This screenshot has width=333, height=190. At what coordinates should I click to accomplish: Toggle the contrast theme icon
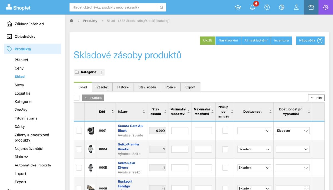click(x=282, y=7)
